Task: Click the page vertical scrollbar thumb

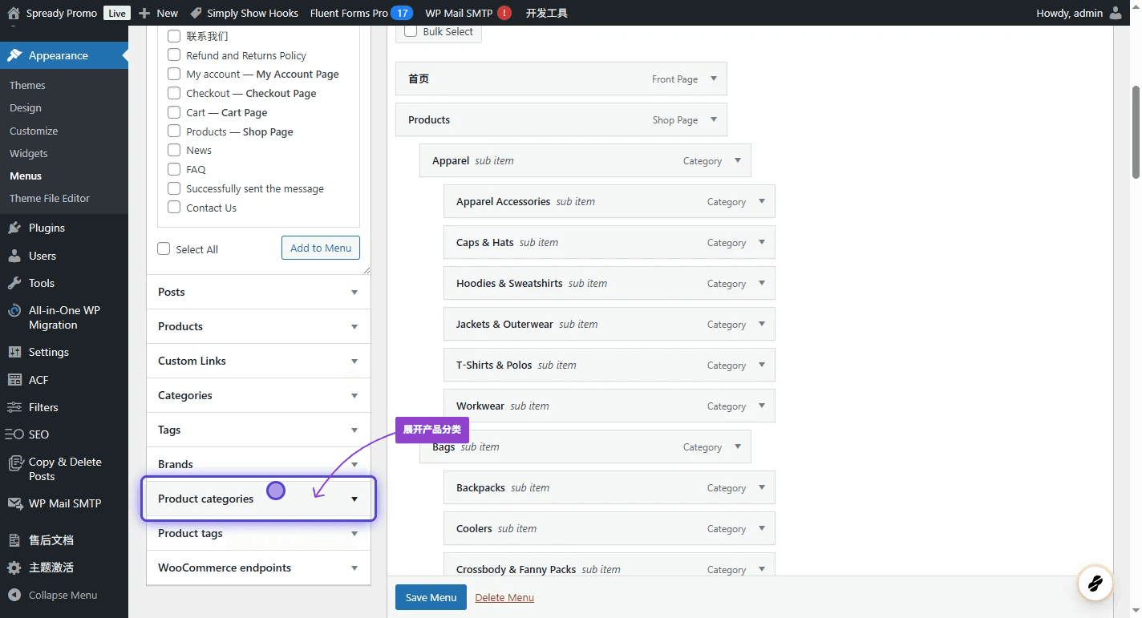Action: 1136,132
